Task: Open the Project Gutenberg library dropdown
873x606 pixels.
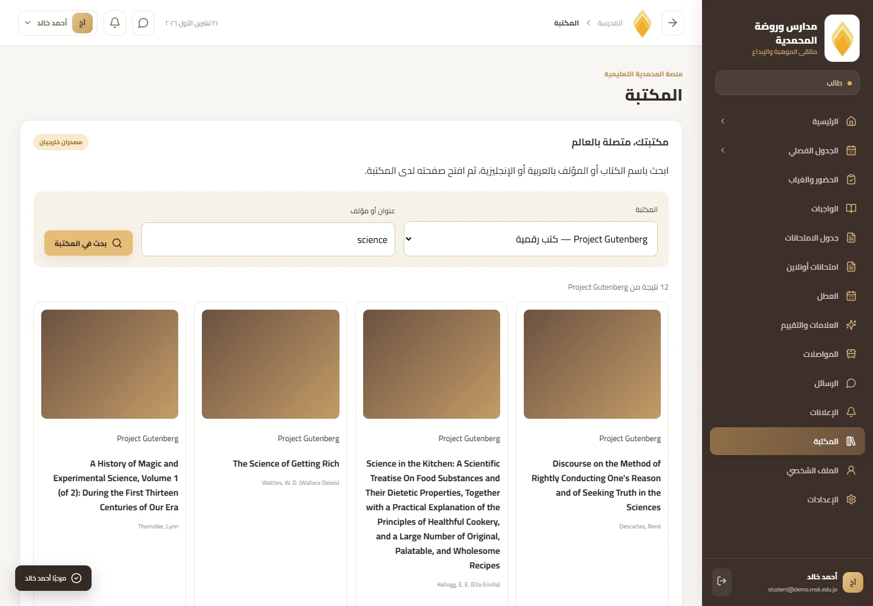Action: pyautogui.click(x=530, y=239)
